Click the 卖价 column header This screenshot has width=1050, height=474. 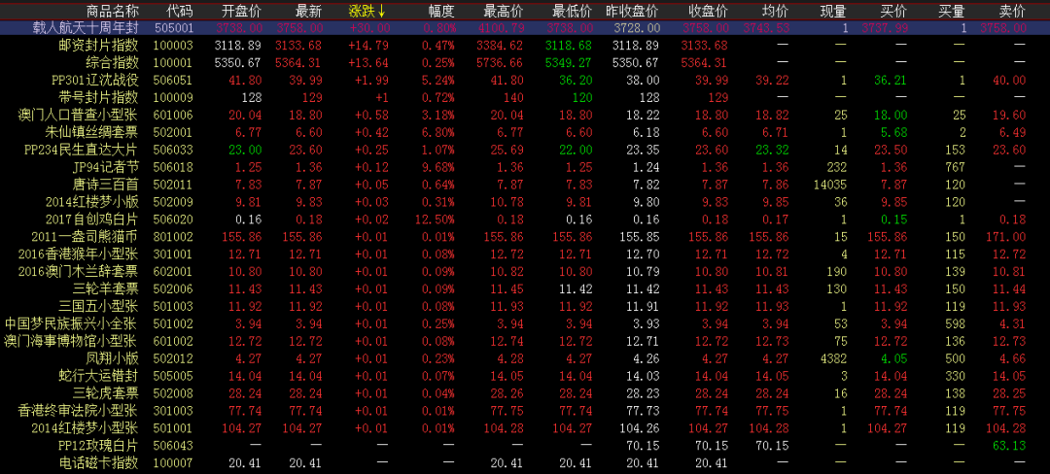(1012, 12)
